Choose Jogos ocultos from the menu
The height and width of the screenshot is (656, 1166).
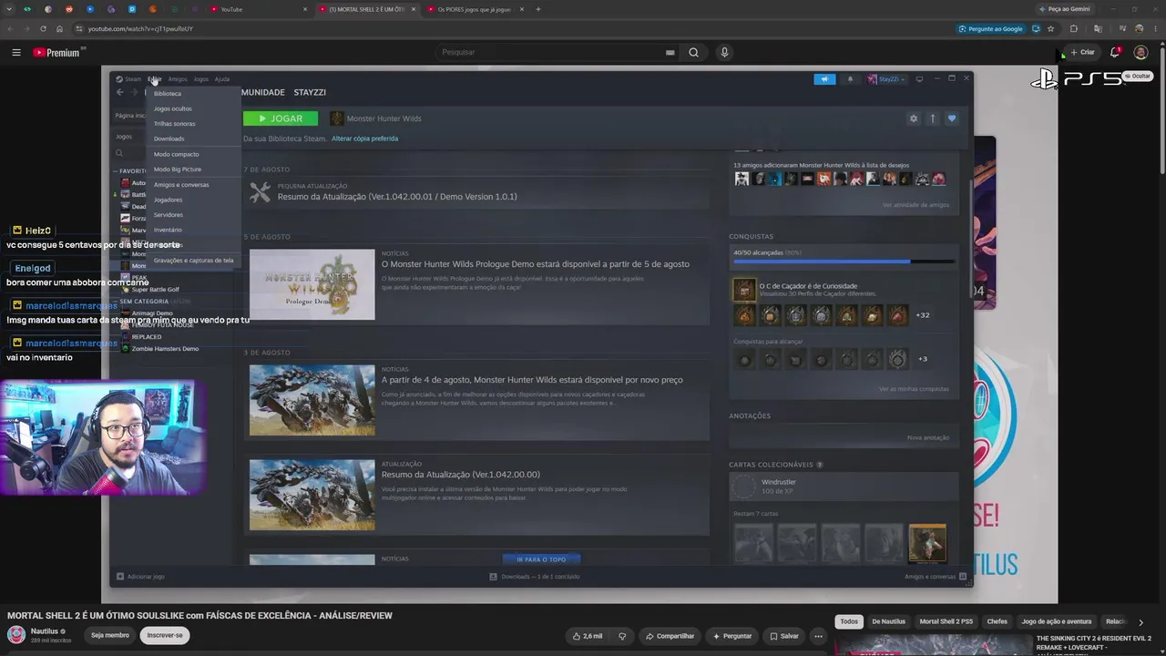pyautogui.click(x=193, y=108)
